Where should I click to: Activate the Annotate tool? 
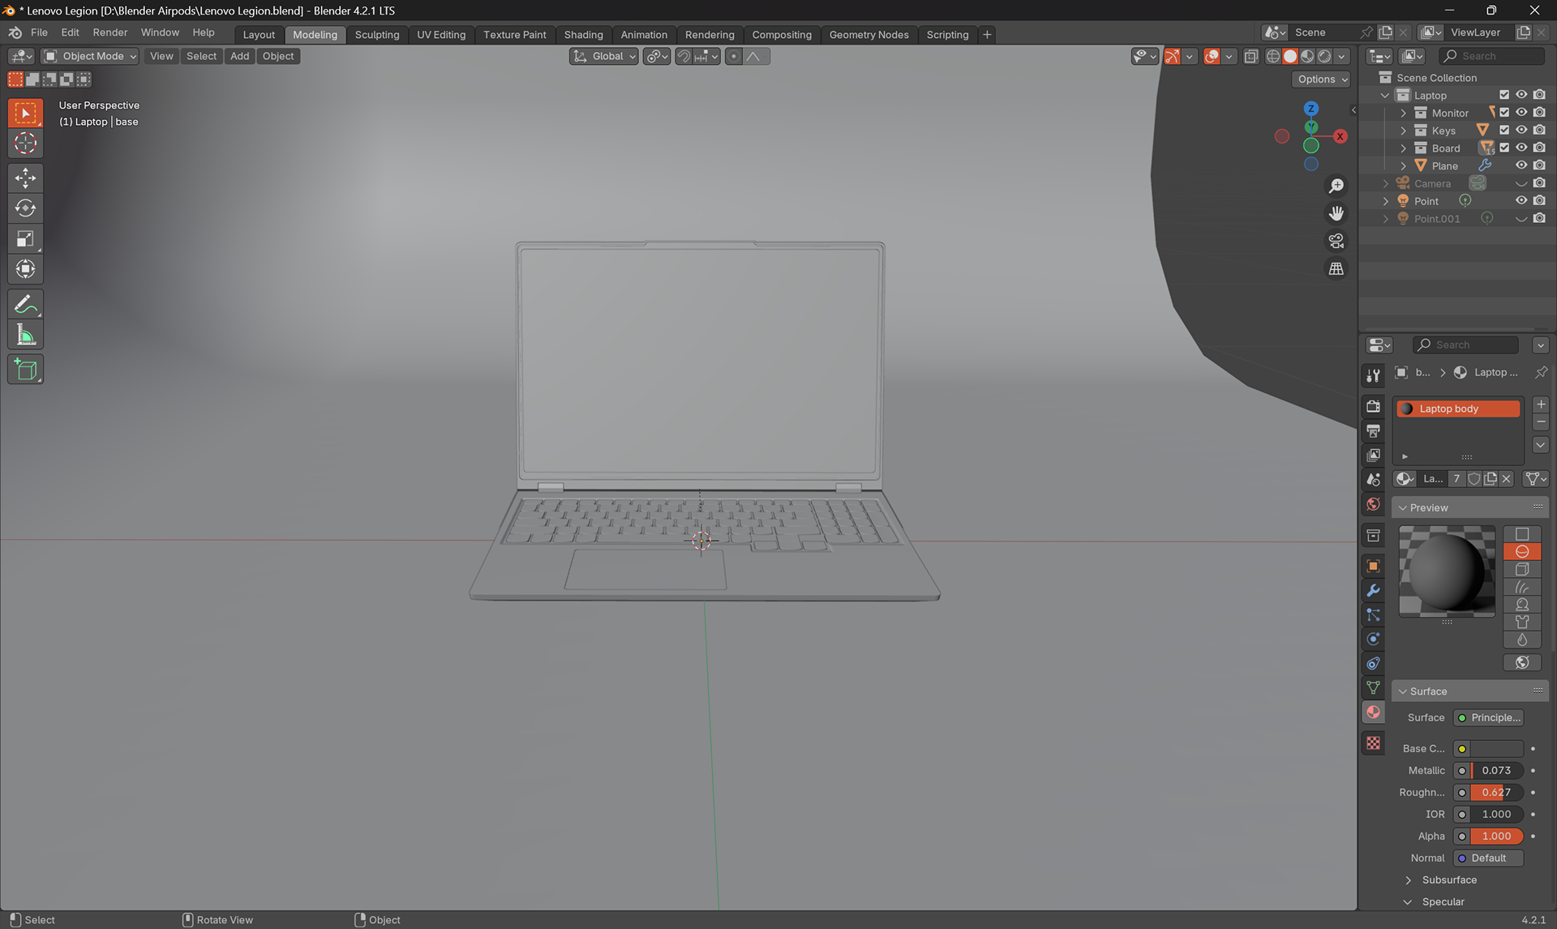[x=25, y=305]
